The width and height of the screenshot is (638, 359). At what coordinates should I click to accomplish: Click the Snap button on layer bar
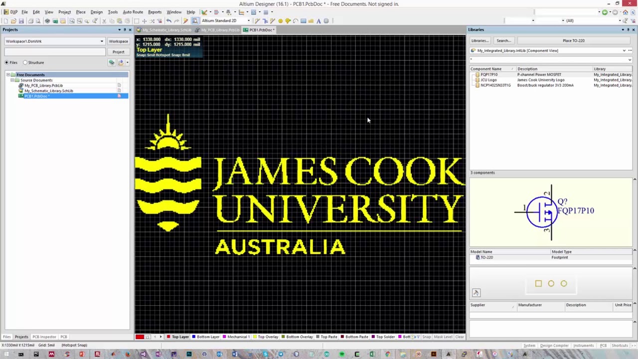tap(427, 337)
